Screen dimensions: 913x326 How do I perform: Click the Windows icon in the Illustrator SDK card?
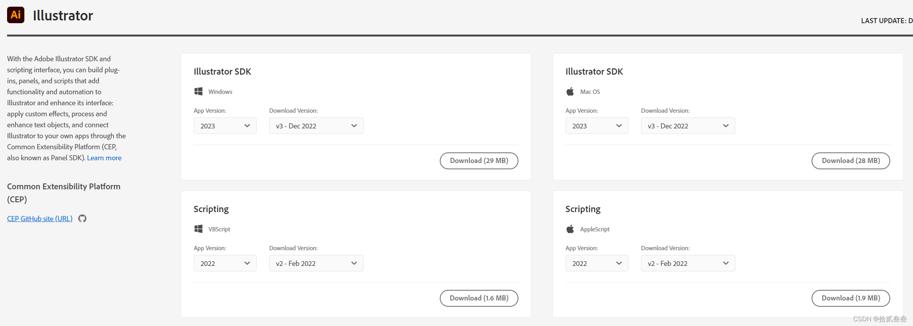[198, 92]
